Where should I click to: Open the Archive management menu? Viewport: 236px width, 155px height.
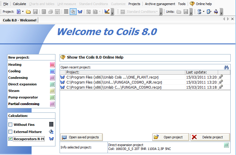160,4
